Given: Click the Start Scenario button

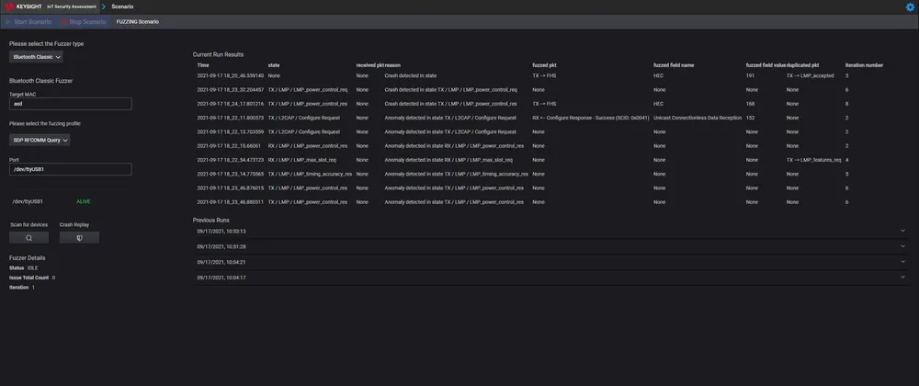Looking at the screenshot, I should tap(29, 21).
